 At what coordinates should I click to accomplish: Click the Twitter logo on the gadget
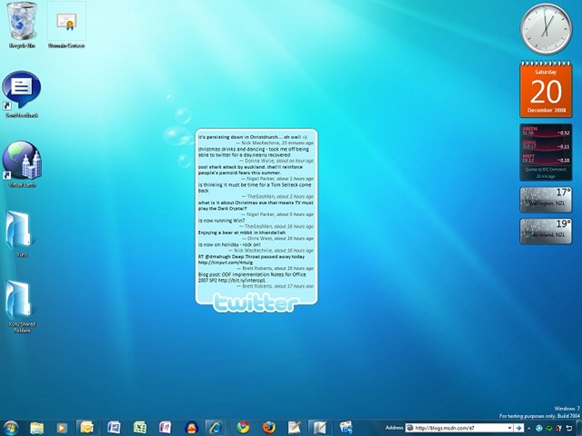(x=256, y=302)
